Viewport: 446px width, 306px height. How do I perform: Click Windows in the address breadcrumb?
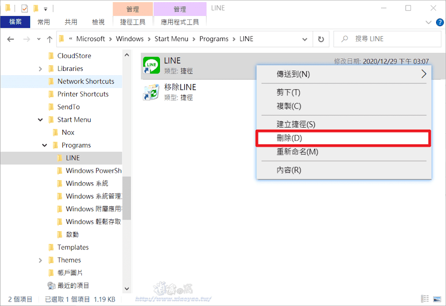tap(130, 39)
